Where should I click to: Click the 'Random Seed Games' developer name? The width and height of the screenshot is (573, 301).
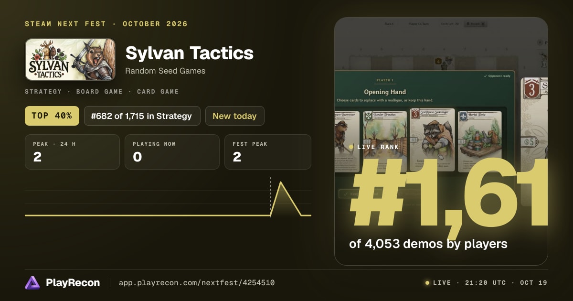click(x=165, y=71)
